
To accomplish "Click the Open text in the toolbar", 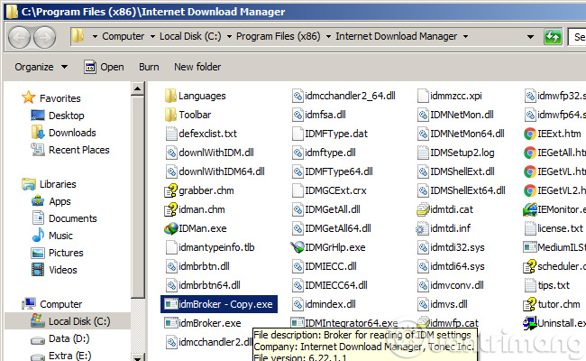I will pyautogui.click(x=112, y=67).
